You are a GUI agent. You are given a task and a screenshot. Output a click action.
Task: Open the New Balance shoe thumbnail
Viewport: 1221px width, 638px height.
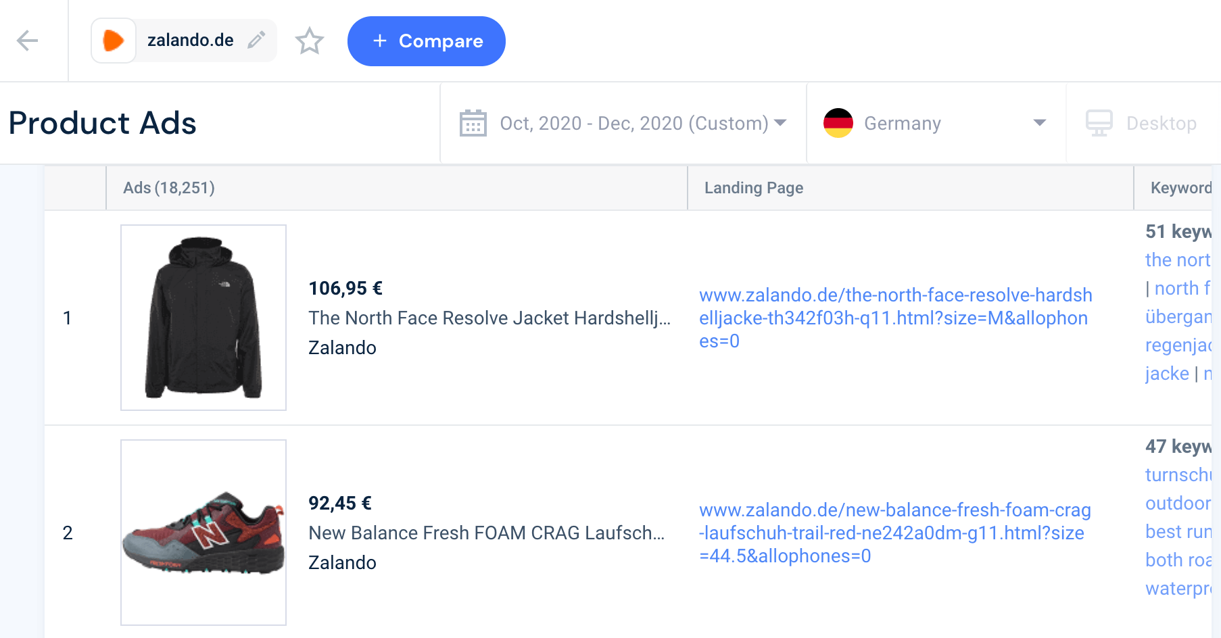[203, 533]
